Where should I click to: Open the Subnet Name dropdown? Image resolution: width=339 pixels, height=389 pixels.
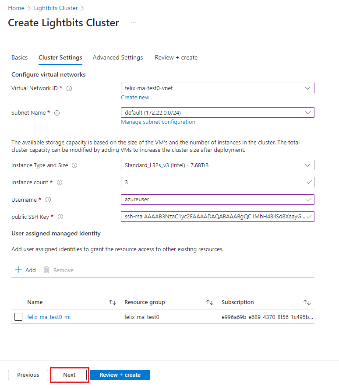click(x=218, y=112)
